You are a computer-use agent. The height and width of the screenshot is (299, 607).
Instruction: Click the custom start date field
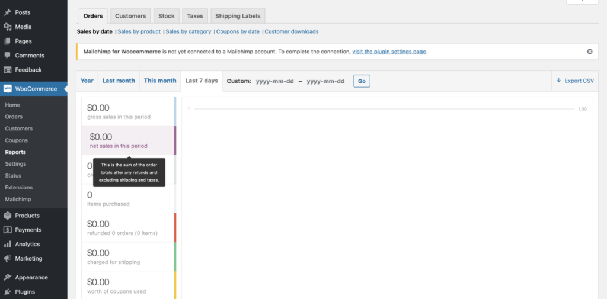click(x=275, y=81)
